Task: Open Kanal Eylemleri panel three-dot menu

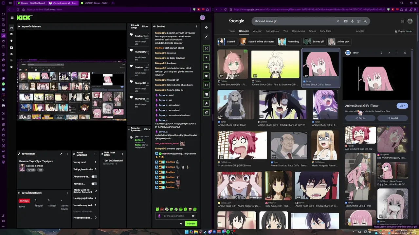Action: pos(95,154)
